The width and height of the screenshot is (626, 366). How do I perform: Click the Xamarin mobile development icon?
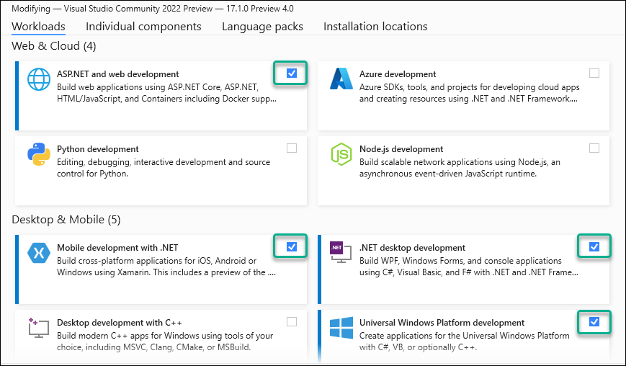tap(39, 253)
